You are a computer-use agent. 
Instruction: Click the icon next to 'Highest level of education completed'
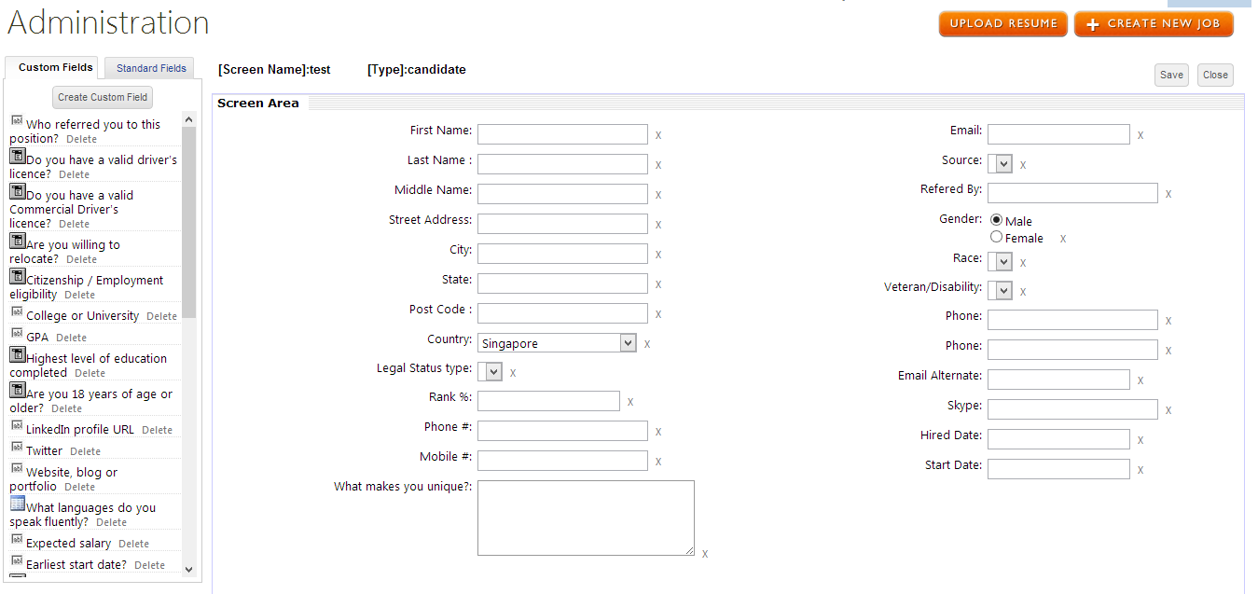click(x=17, y=354)
